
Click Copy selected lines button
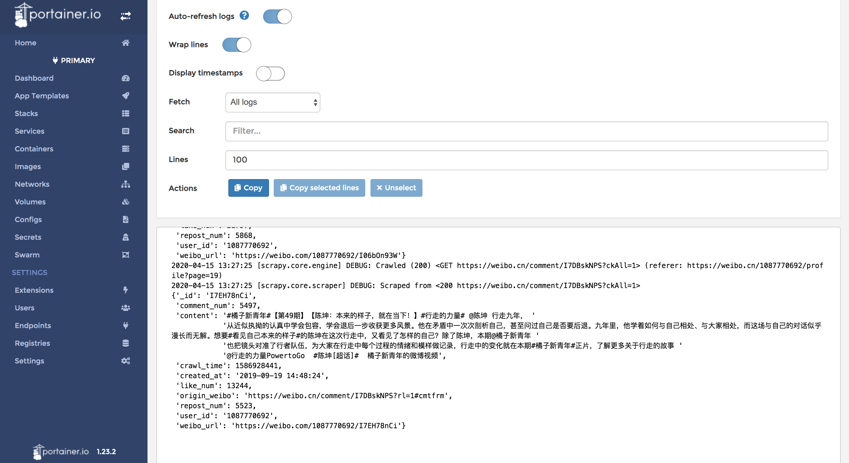pos(319,188)
